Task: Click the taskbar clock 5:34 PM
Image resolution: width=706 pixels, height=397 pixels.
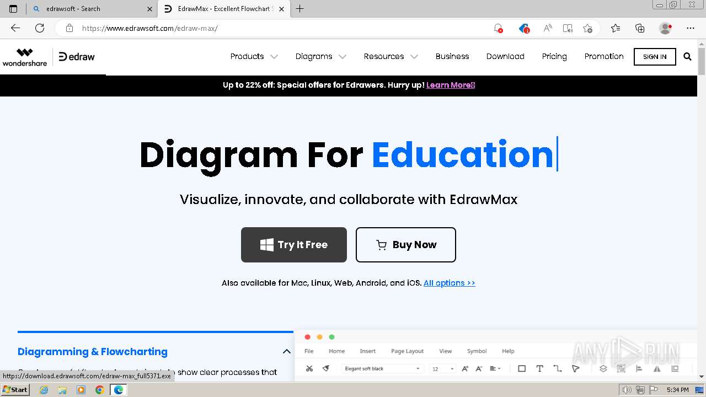Action: click(677, 390)
